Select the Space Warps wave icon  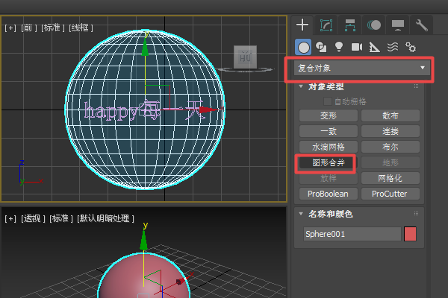point(393,47)
